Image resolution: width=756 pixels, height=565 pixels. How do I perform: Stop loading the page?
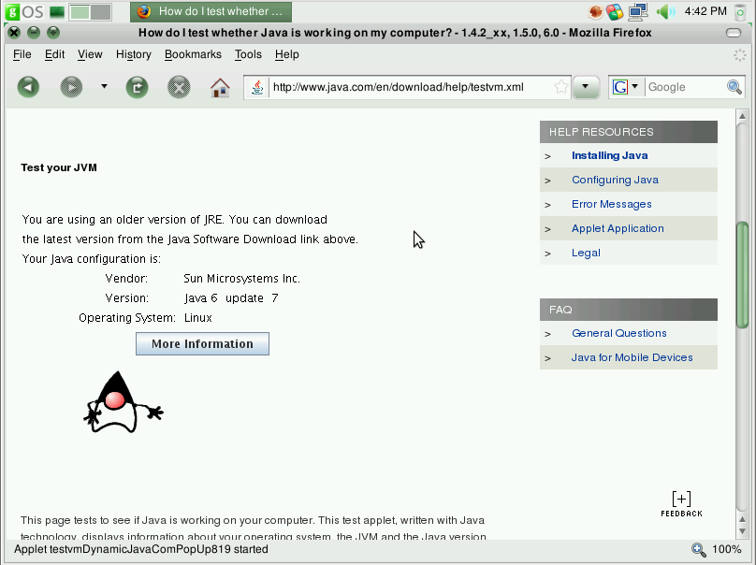coord(179,87)
